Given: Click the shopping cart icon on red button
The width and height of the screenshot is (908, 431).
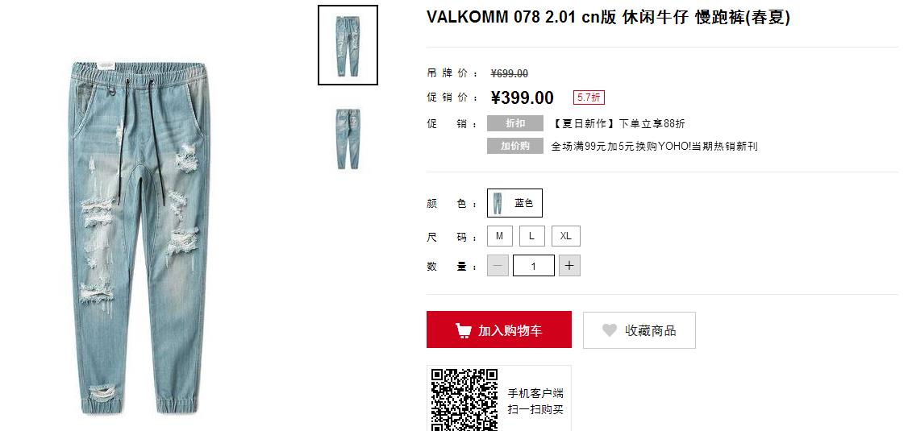Looking at the screenshot, I should tap(463, 330).
